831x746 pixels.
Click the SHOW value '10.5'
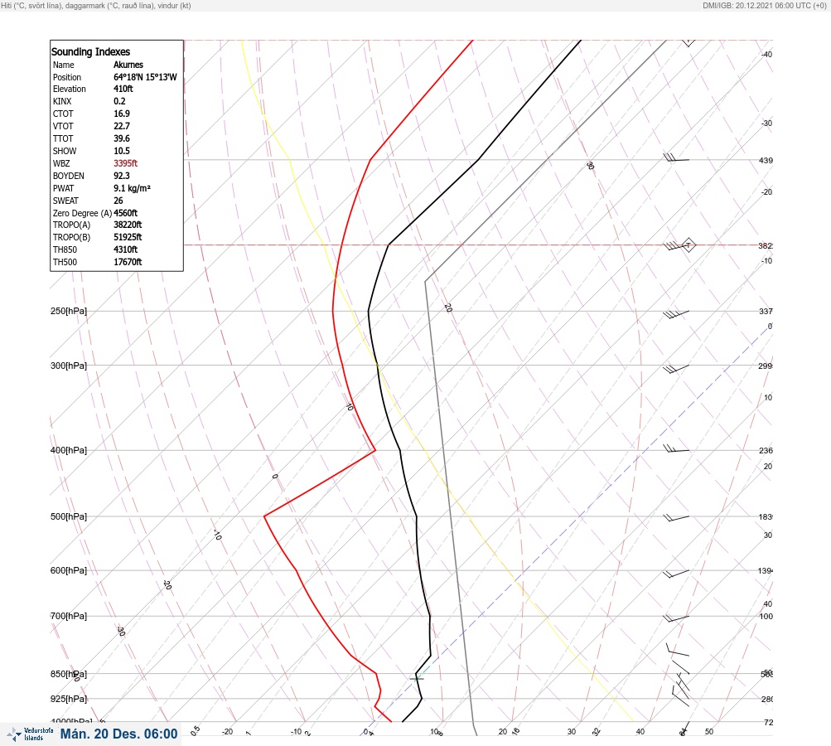point(121,151)
